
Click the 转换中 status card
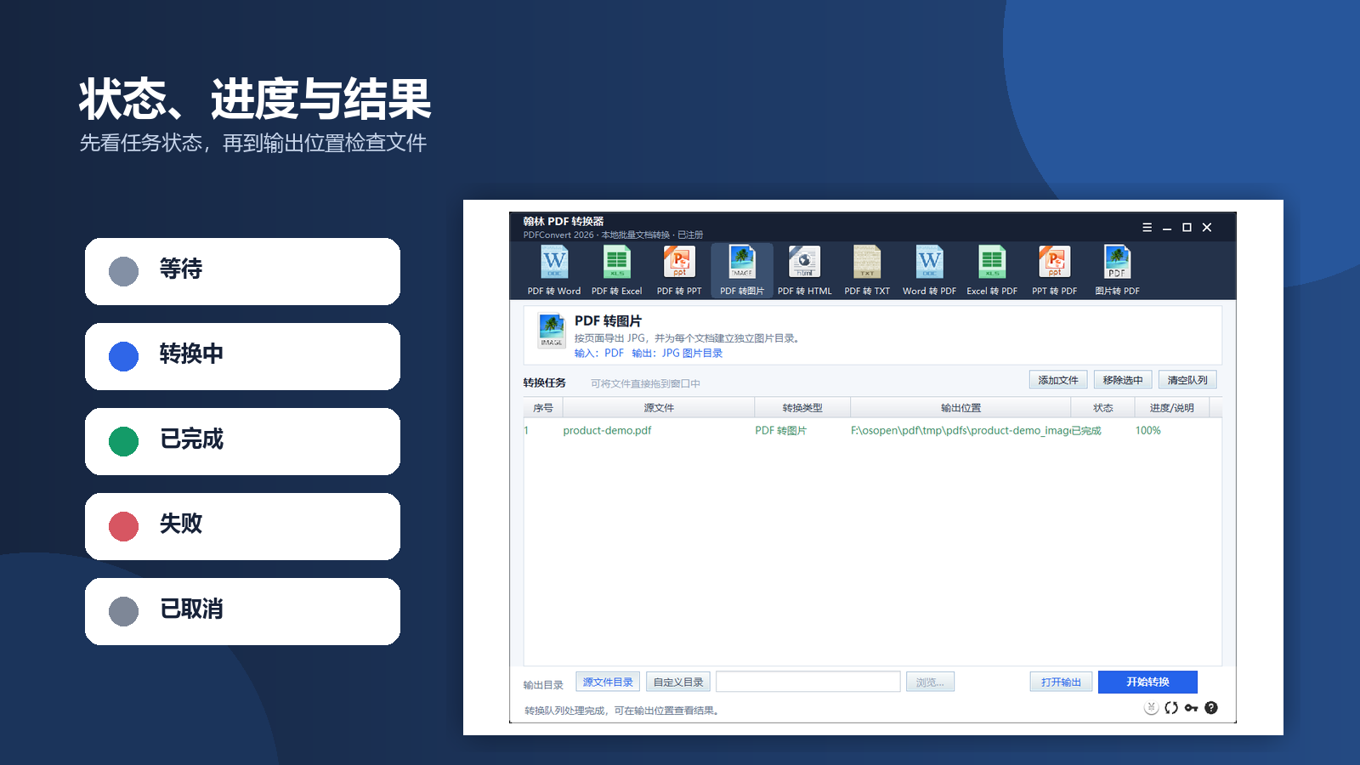[x=242, y=356]
